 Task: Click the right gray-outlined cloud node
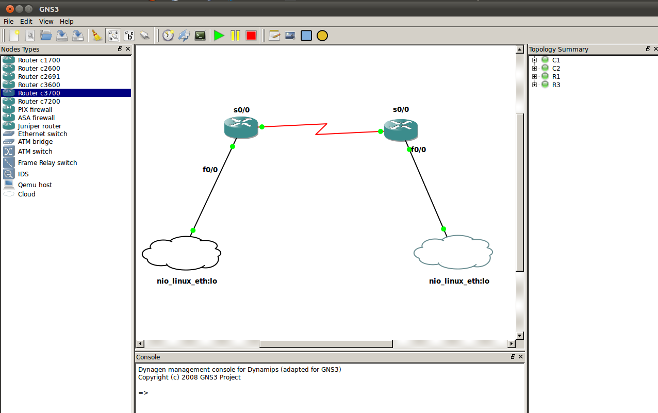click(x=453, y=252)
